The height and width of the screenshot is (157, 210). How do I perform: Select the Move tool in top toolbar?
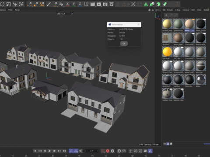pyautogui.click(x=15, y=4)
